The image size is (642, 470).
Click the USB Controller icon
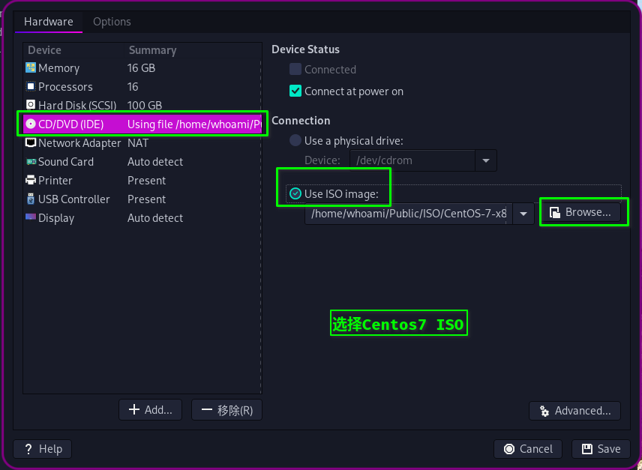click(31, 199)
